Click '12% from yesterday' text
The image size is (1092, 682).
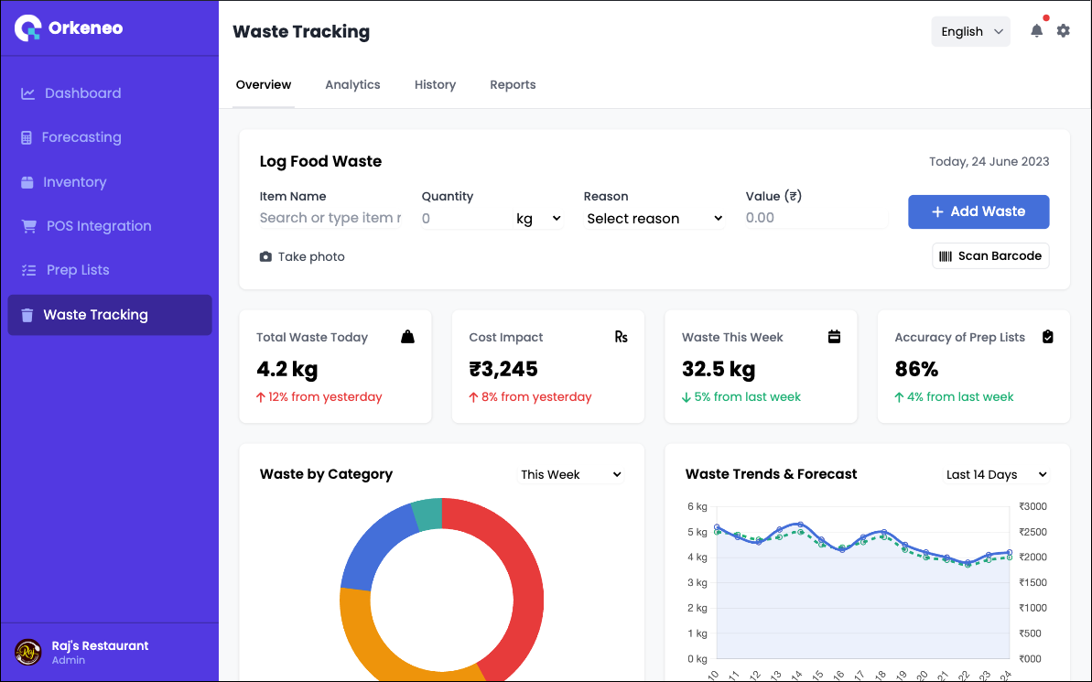pos(325,397)
